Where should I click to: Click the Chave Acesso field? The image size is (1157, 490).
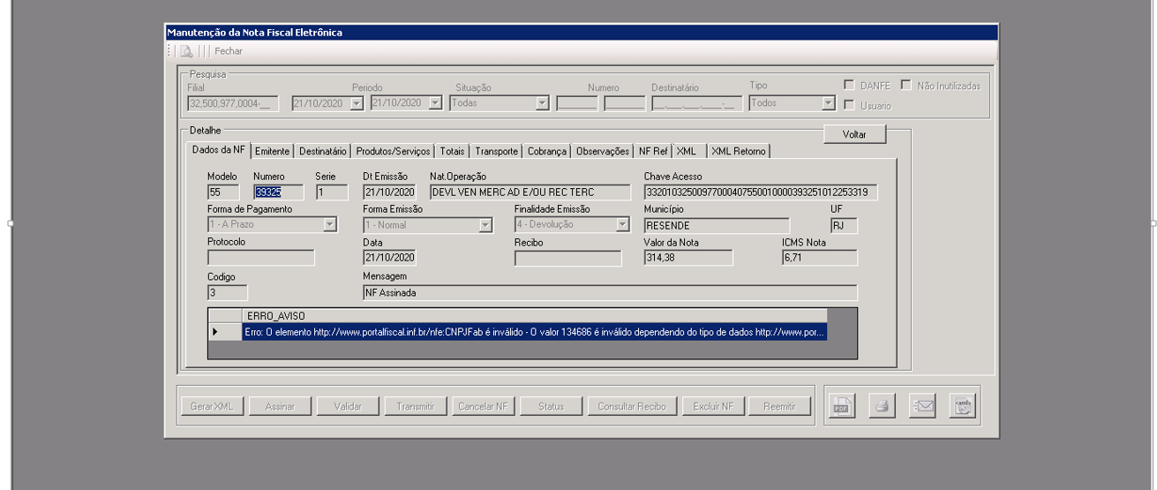tap(761, 192)
